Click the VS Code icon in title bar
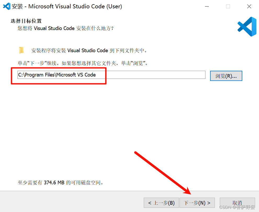Image resolution: width=259 pixels, height=212 pixels. click(x=7, y=7)
